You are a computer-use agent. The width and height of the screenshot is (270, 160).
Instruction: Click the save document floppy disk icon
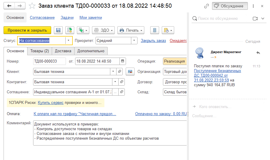click(58, 30)
